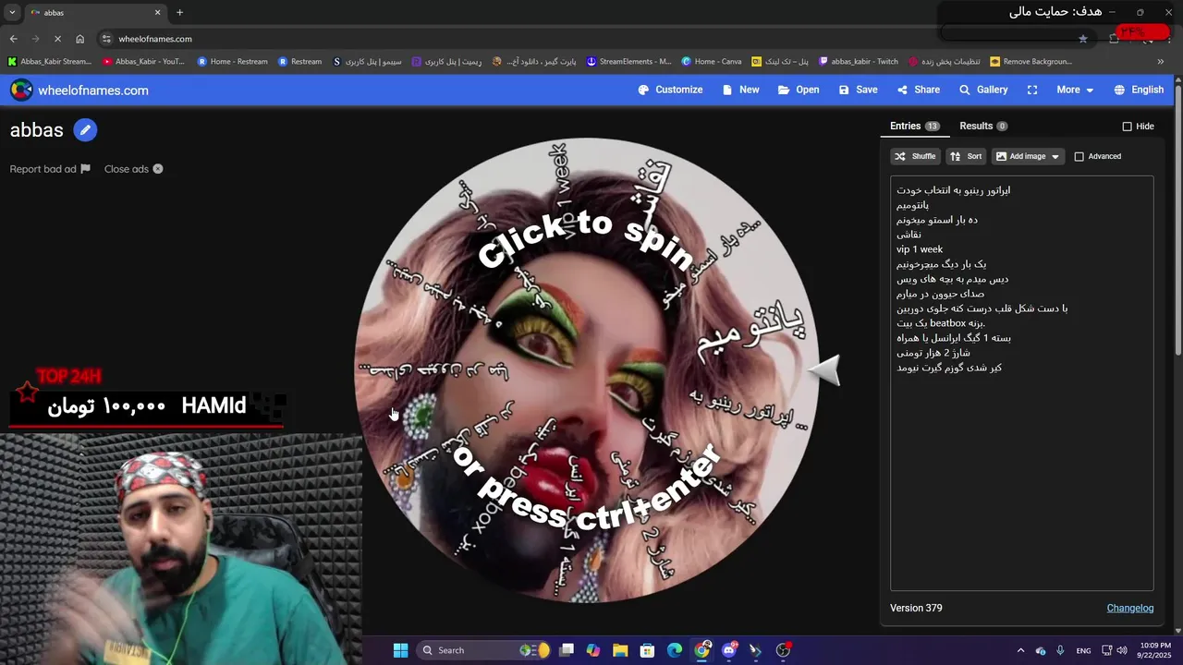Open the Windows Start menu
Screen dimensions: 1183x665
coord(400,650)
